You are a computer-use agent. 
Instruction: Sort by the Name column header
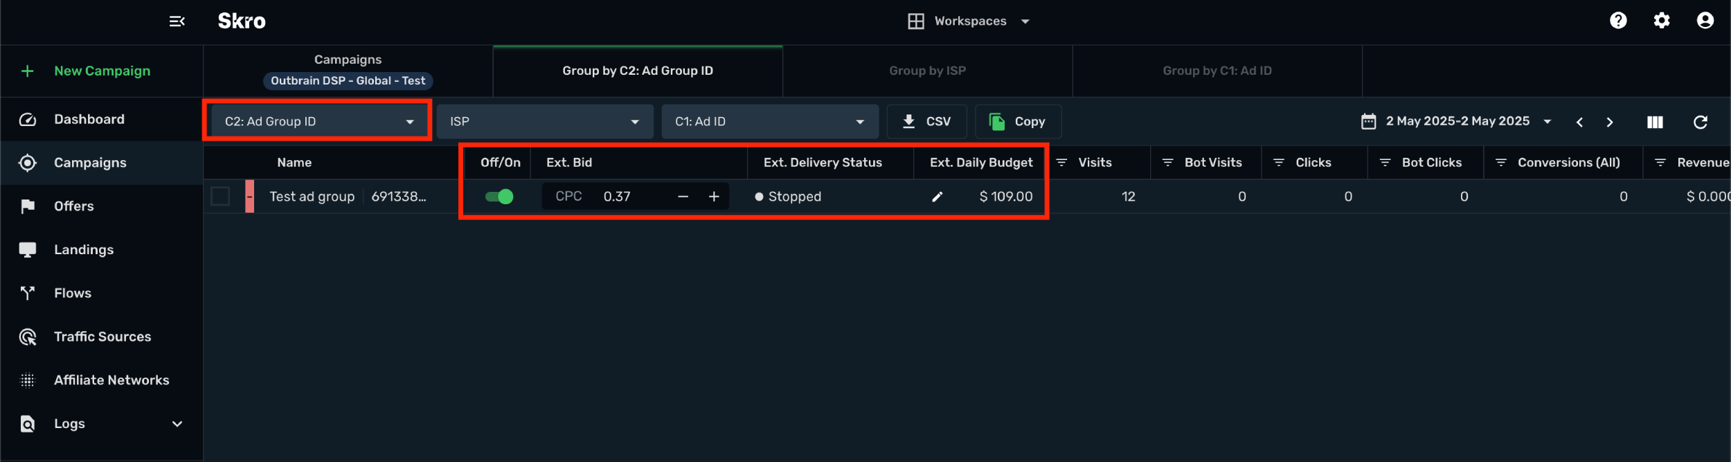[x=294, y=162]
